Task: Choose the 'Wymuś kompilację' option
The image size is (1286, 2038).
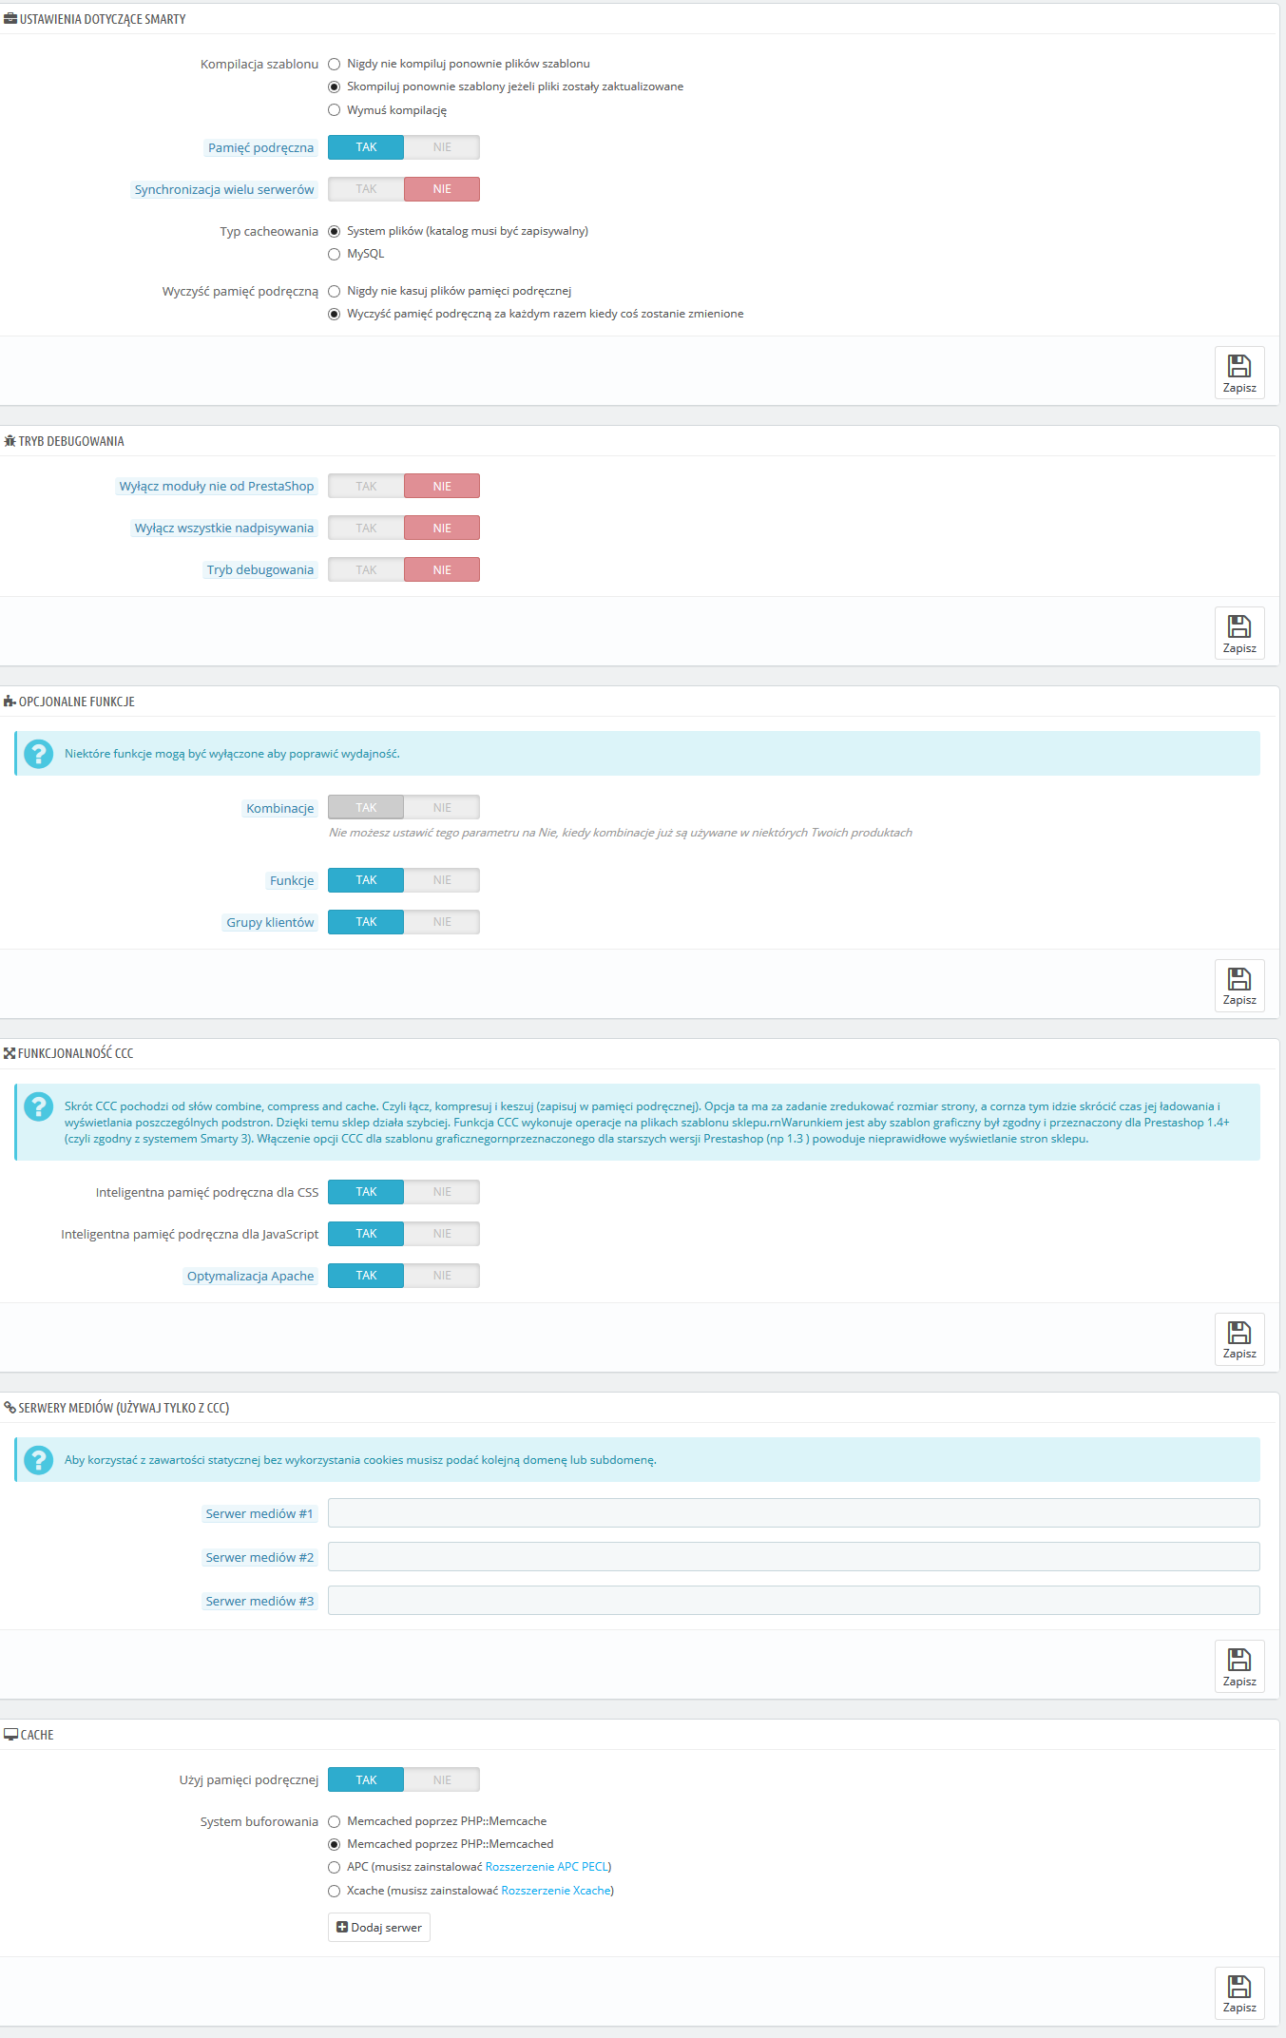Action: pos(334,110)
